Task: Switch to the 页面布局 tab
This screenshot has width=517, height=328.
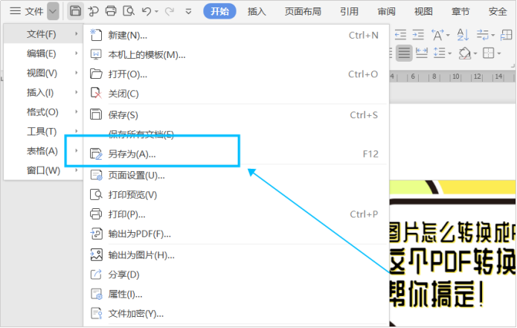Action: coord(303,12)
